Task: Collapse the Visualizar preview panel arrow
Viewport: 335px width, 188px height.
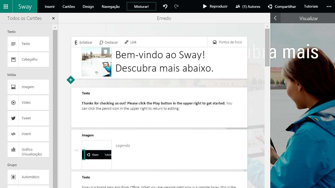Action: coord(275,18)
